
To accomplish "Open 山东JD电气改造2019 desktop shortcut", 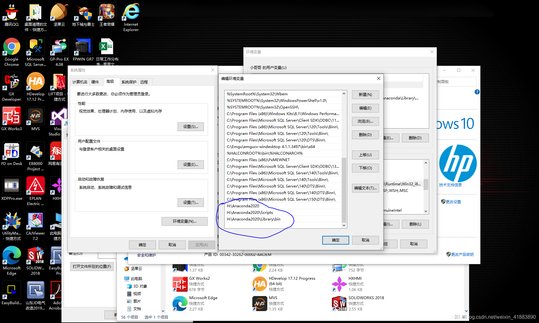I will coord(35,296).
